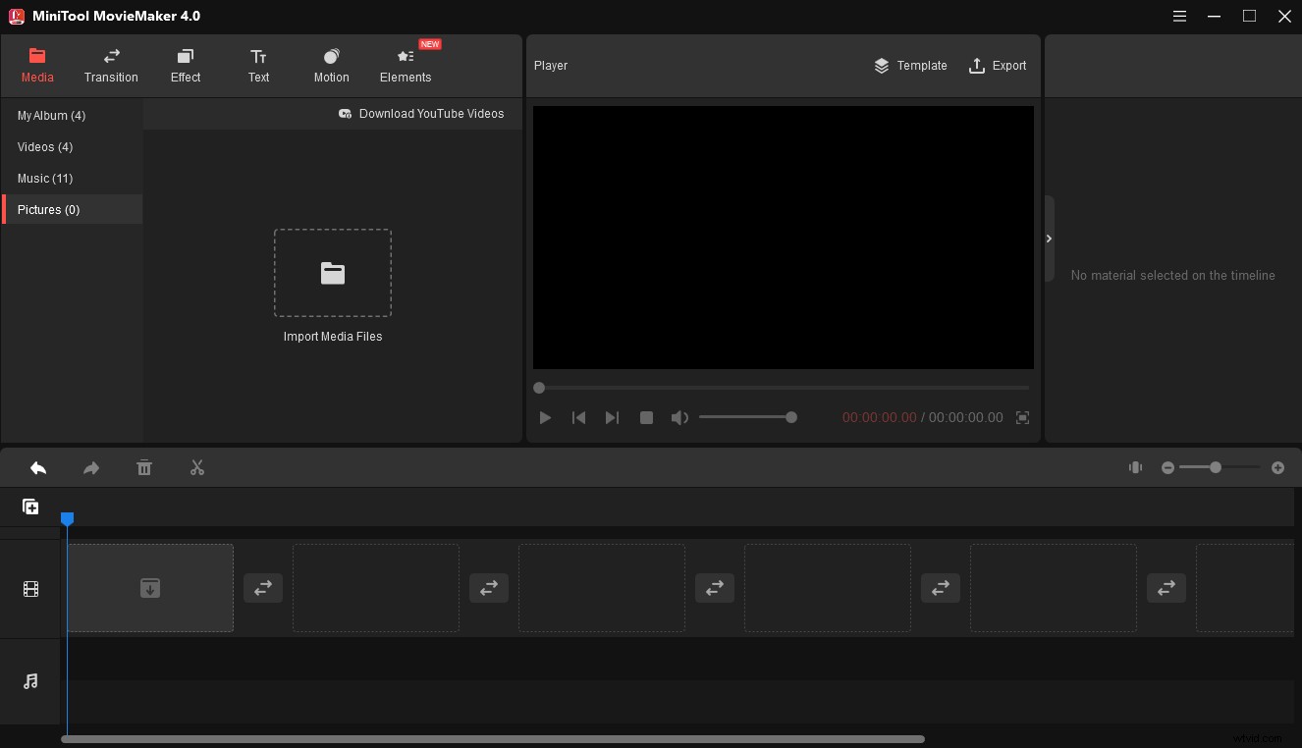Skip to the next frame in Player
The width and height of the screenshot is (1302, 748).
point(612,417)
